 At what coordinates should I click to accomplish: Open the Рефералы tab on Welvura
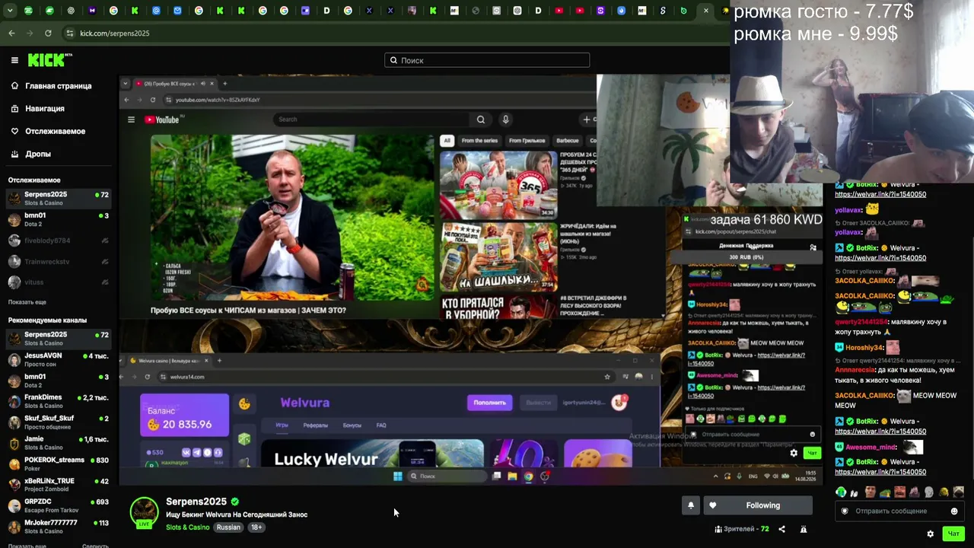tap(315, 425)
